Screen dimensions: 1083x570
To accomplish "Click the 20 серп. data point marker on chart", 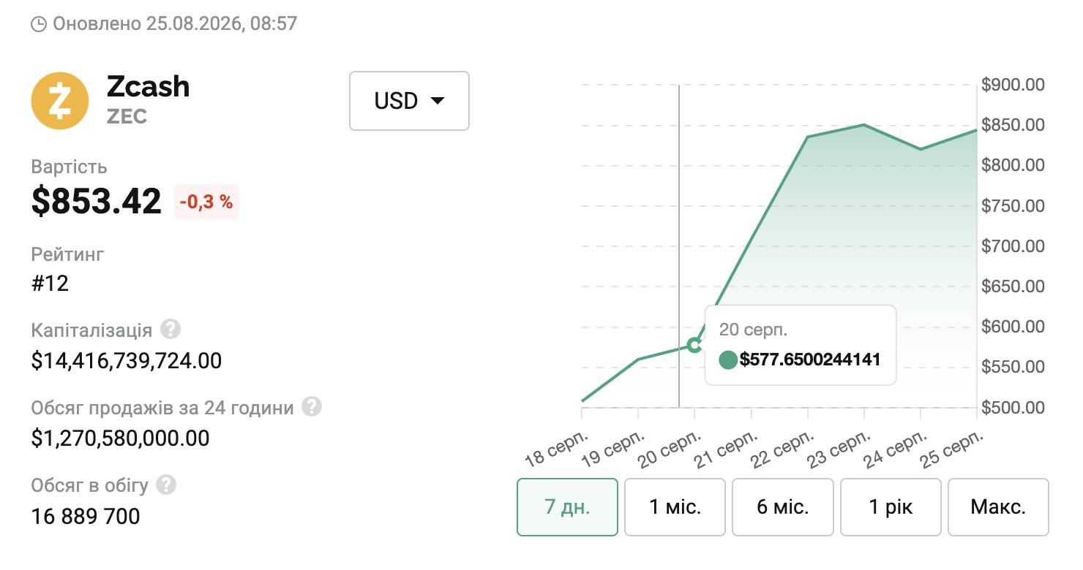I will point(694,345).
